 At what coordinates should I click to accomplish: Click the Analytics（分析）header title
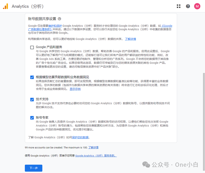click(28, 6)
